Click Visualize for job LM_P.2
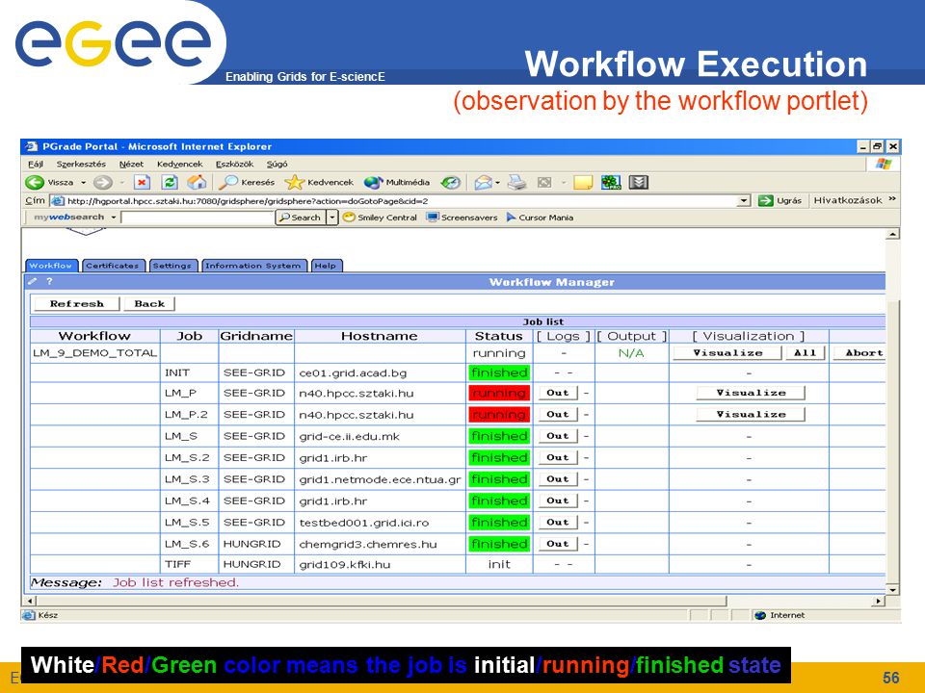Image resolution: width=925 pixels, height=693 pixels. click(751, 414)
